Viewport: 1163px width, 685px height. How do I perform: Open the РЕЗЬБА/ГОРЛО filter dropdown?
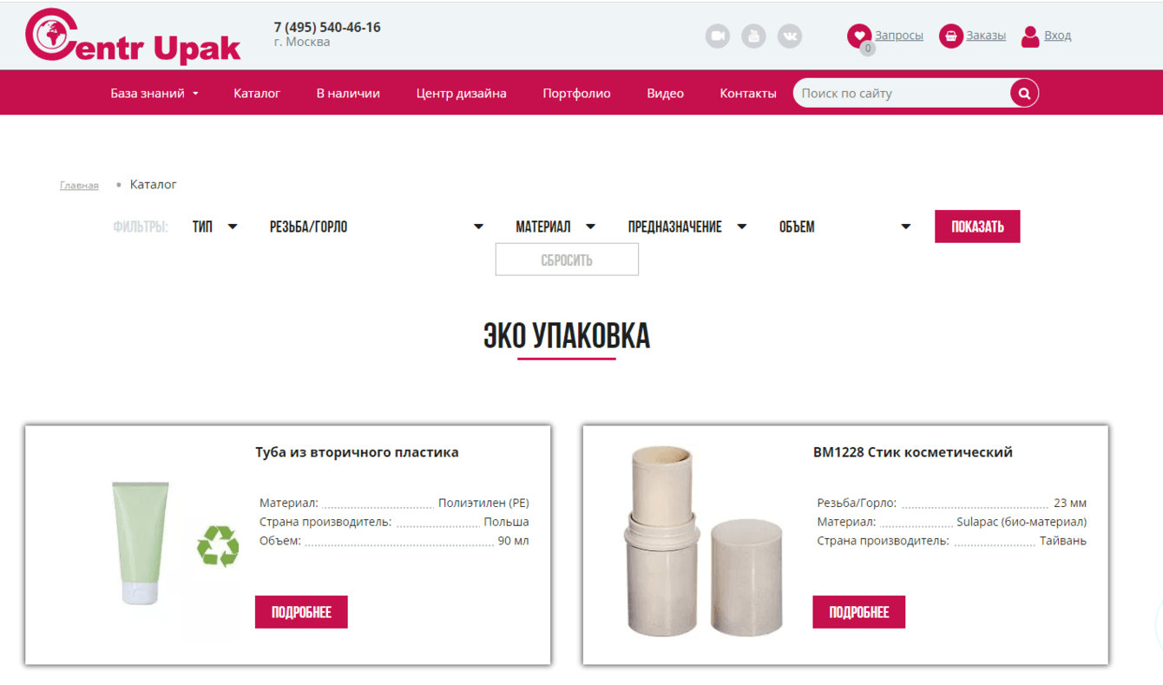click(377, 227)
